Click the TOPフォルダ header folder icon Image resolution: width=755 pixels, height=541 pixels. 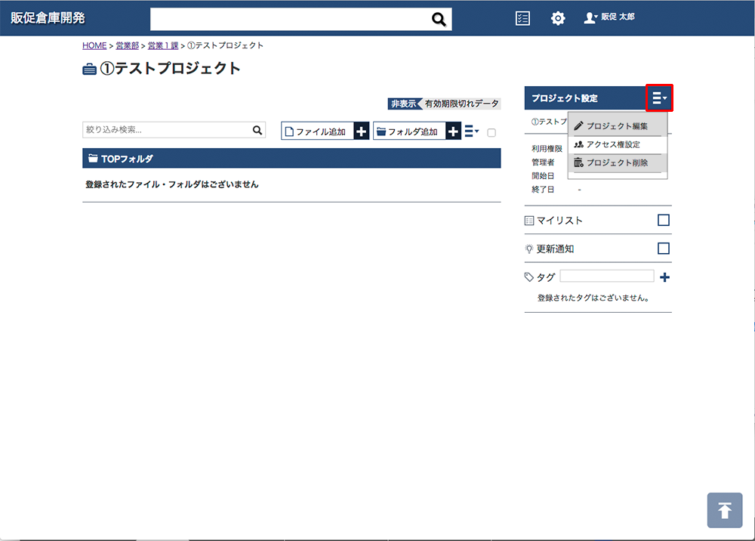point(93,158)
